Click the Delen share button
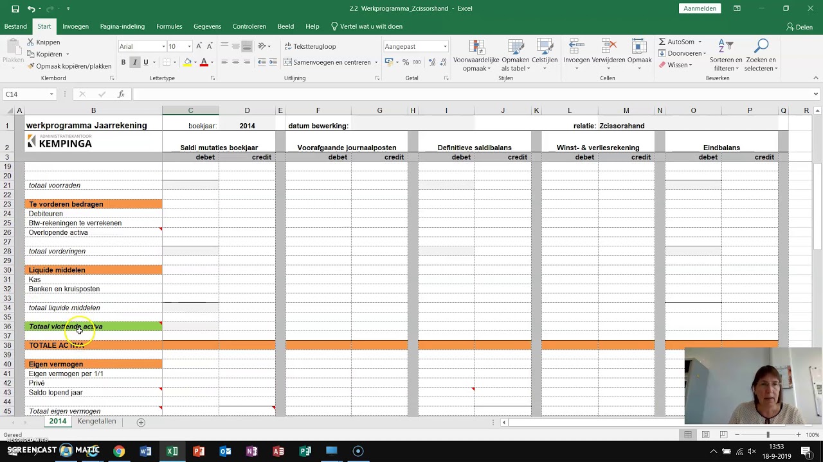The width and height of the screenshot is (823, 462). point(800,27)
